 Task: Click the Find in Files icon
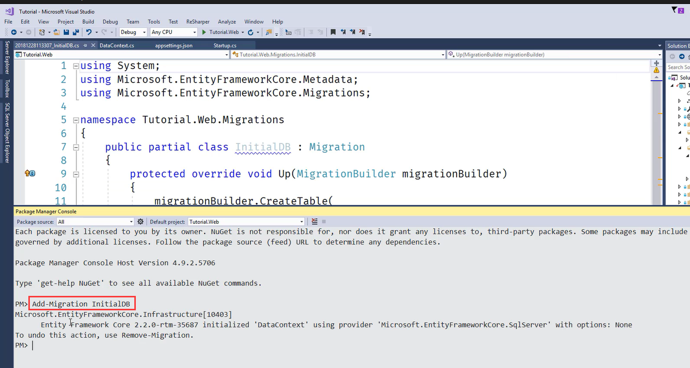(x=269, y=32)
